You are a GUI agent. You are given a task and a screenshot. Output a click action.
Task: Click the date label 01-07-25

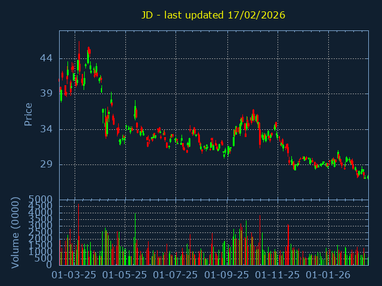click(x=175, y=275)
